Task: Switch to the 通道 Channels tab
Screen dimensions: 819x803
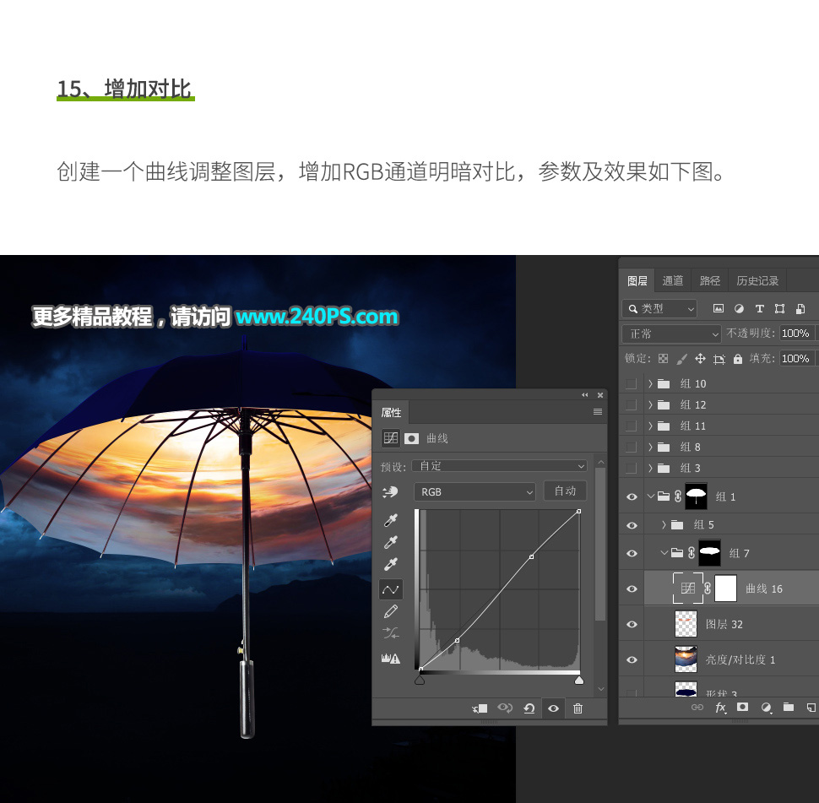Action: coord(673,280)
